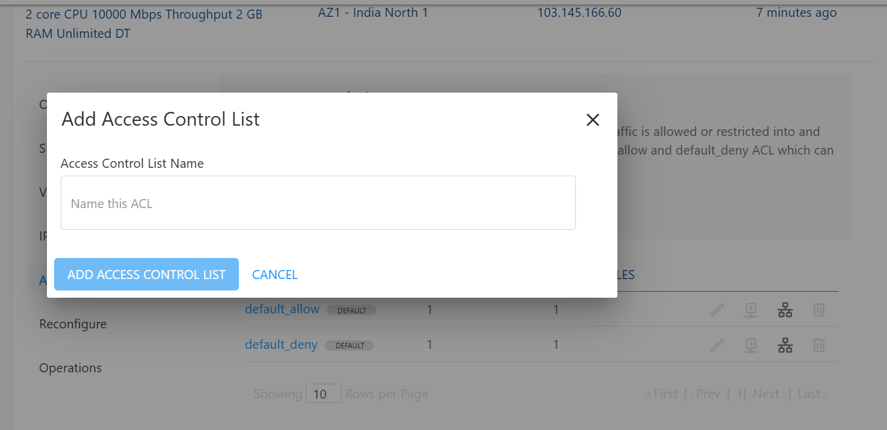This screenshot has height=430, width=887.
Task: Click the rows per page box
Action: [323, 394]
